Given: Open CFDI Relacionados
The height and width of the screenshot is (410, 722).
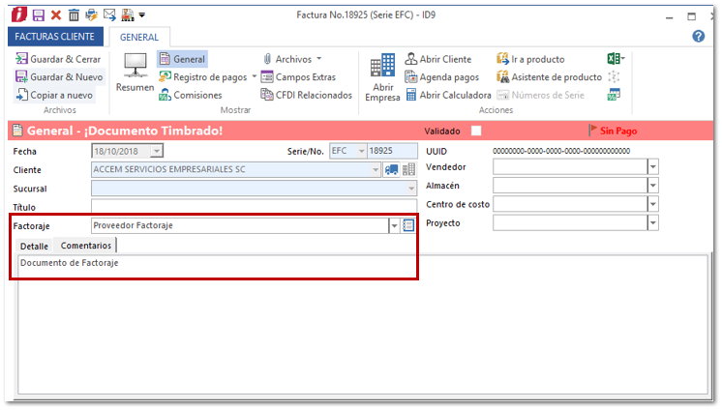Looking at the screenshot, I should [x=307, y=96].
